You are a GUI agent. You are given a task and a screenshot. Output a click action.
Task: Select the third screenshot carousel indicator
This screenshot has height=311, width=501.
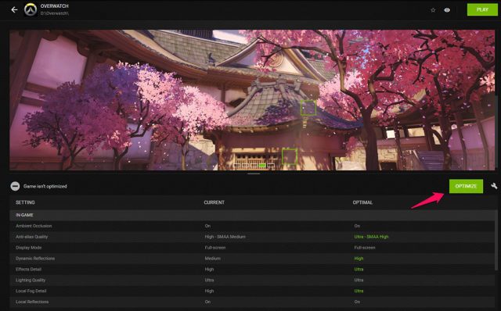tap(254, 165)
